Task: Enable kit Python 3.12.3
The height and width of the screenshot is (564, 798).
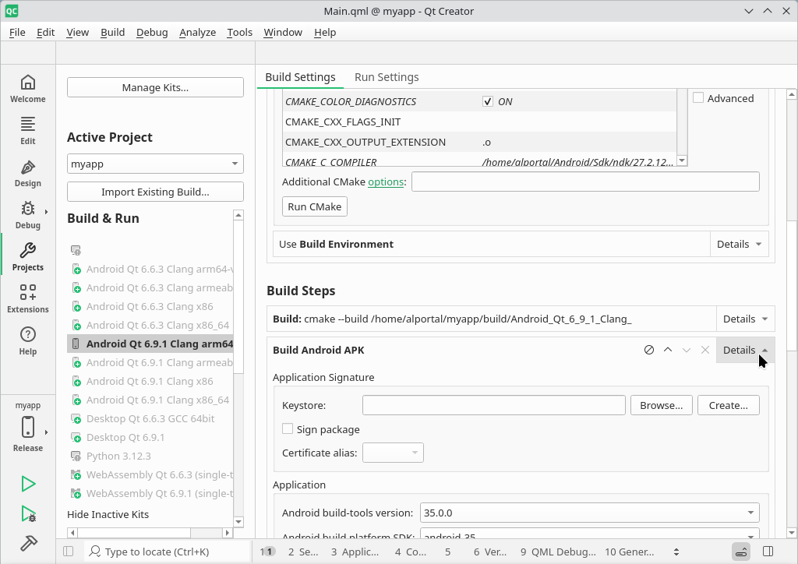Action: click(150, 456)
